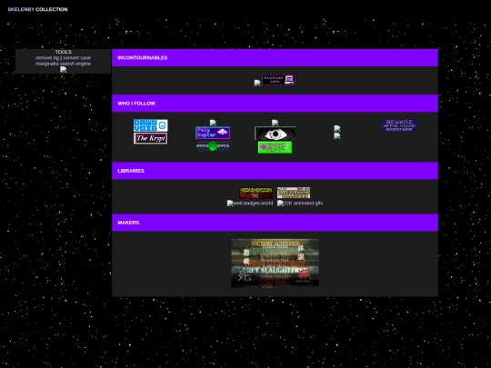Open the marginalia search engine link
This screenshot has height=368, width=491.
[x=64, y=64]
